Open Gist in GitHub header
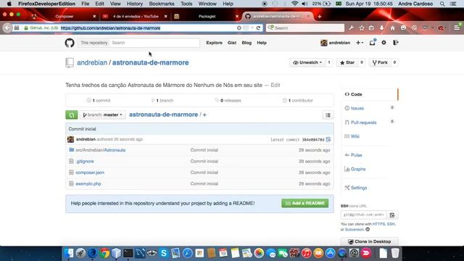 [x=232, y=43]
